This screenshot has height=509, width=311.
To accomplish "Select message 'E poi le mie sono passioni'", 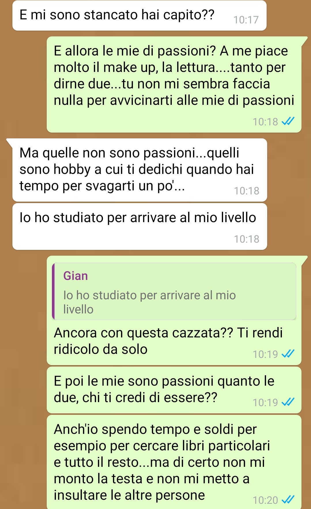I will point(174,390).
